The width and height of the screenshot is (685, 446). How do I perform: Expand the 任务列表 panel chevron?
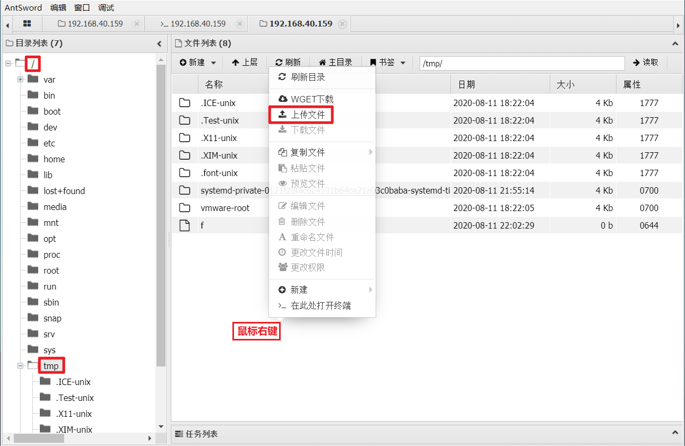[x=675, y=433]
